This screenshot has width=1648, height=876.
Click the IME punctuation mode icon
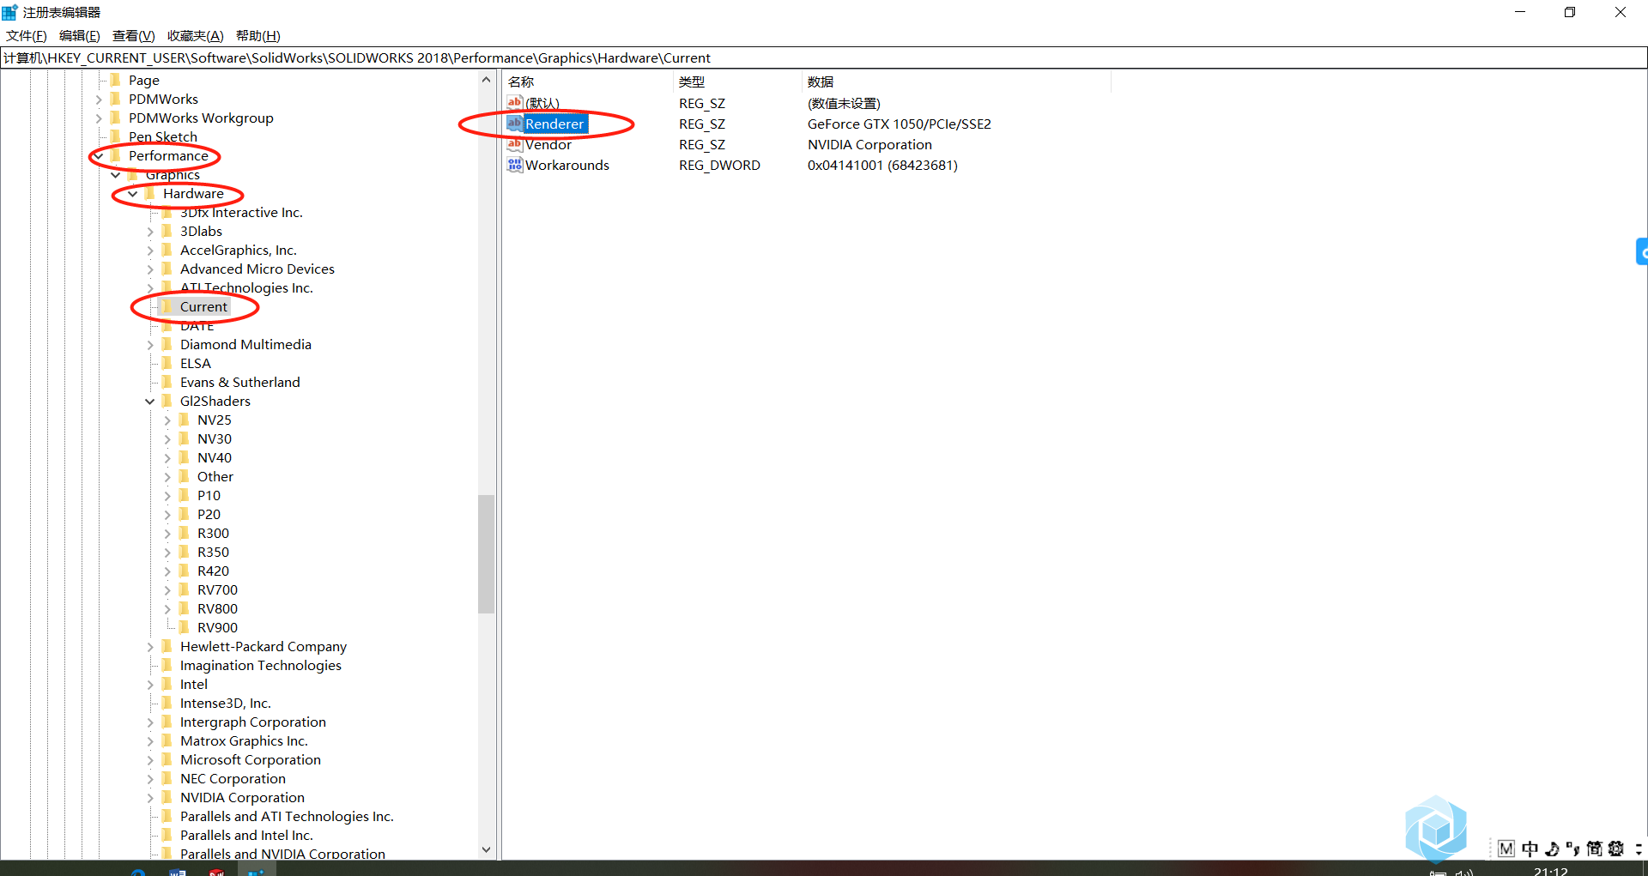click(1572, 849)
